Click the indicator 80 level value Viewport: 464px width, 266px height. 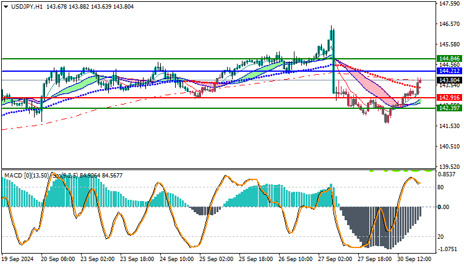click(x=440, y=187)
